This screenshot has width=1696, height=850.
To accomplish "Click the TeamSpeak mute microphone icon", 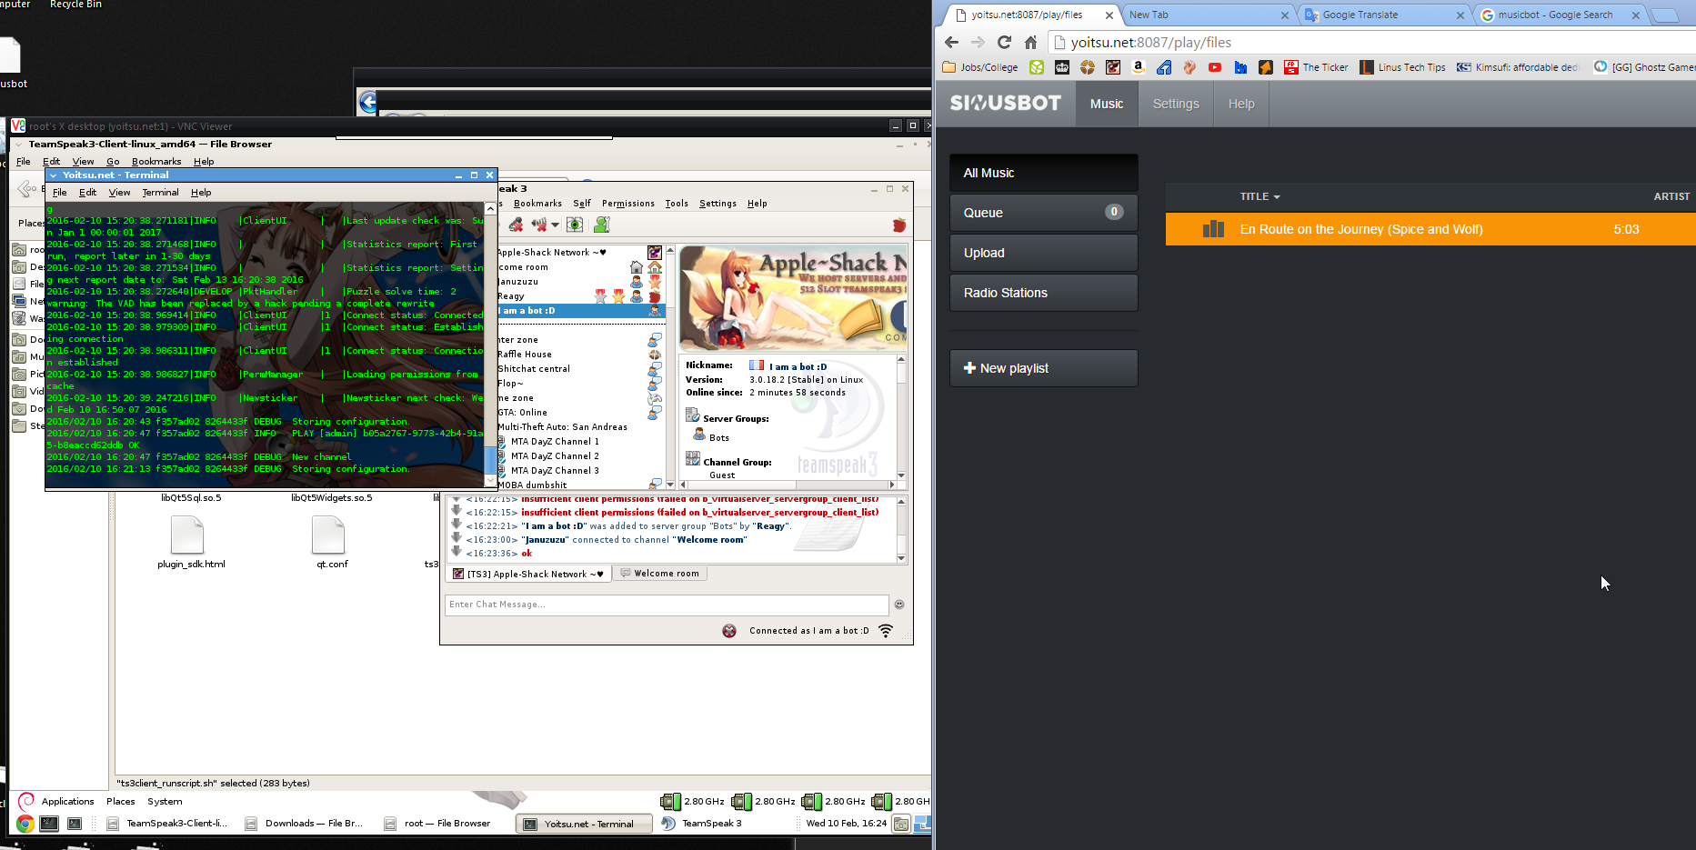I will tap(516, 225).
